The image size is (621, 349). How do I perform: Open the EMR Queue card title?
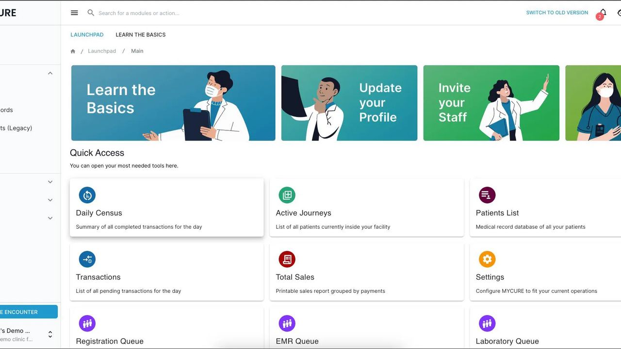click(297, 341)
